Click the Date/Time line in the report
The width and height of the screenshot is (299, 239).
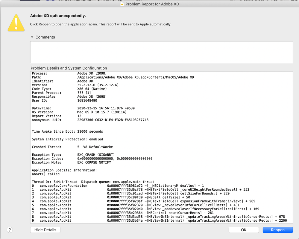[89, 108]
